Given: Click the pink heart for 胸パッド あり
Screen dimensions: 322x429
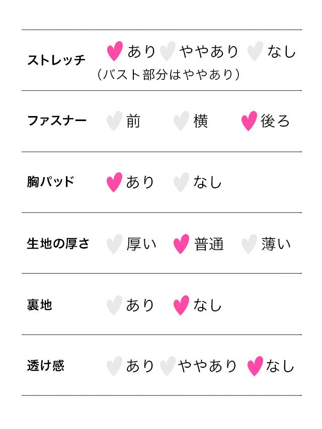Looking at the screenshot, I should click(x=114, y=182).
